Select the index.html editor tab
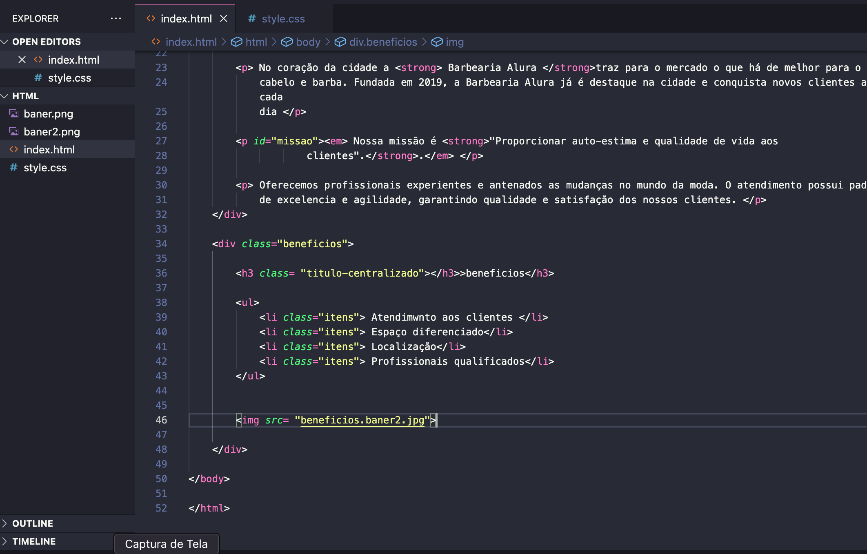This screenshot has height=554, width=867. pos(185,19)
